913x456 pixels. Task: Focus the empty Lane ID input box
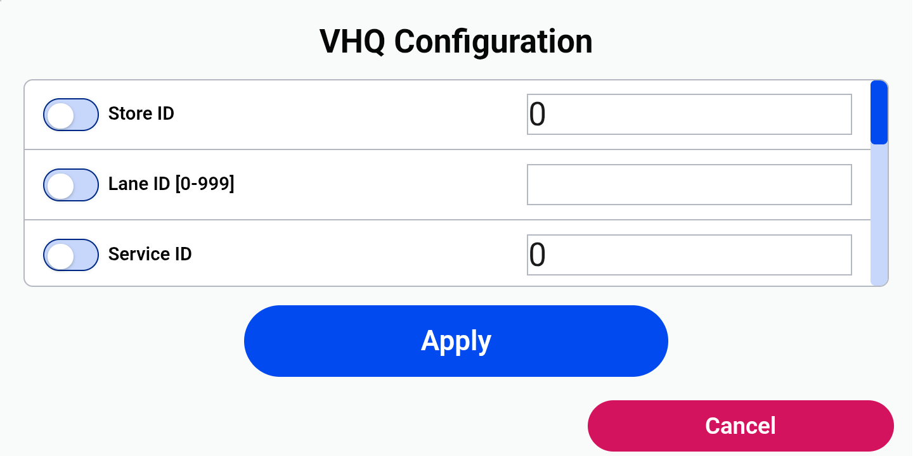click(x=689, y=185)
